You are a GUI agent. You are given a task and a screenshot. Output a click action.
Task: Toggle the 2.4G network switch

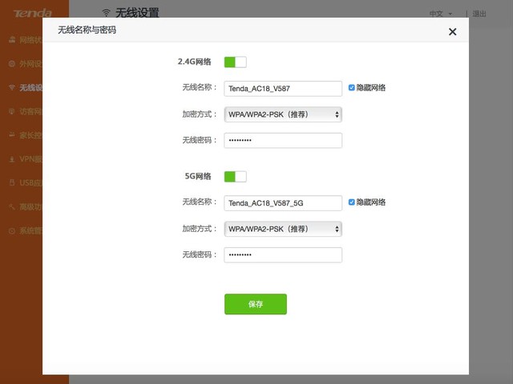[x=235, y=62]
